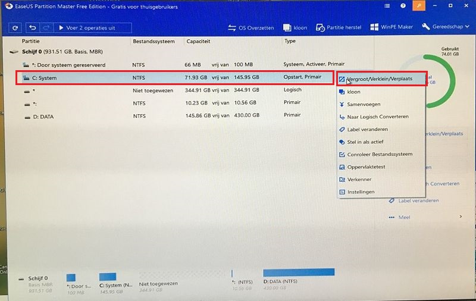The height and width of the screenshot is (301, 476).
Task: Click the kloon toolbar button
Action: click(x=295, y=28)
